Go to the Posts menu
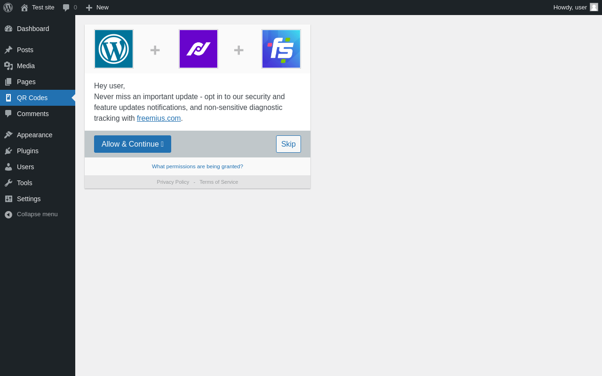 (38, 50)
